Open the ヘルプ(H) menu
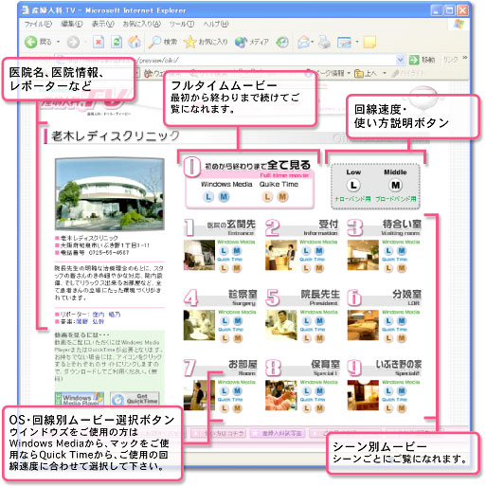 tap(216, 24)
